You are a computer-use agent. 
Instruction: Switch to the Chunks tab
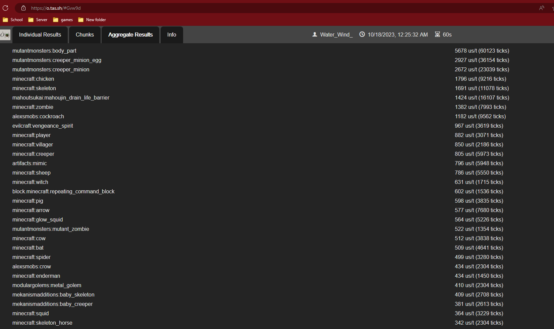tap(85, 35)
